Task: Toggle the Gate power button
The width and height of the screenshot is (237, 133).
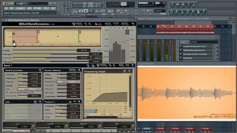Action: click(x=35, y=102)
